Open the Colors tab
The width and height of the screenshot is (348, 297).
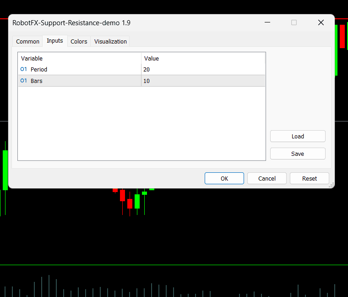click(79, 41)
